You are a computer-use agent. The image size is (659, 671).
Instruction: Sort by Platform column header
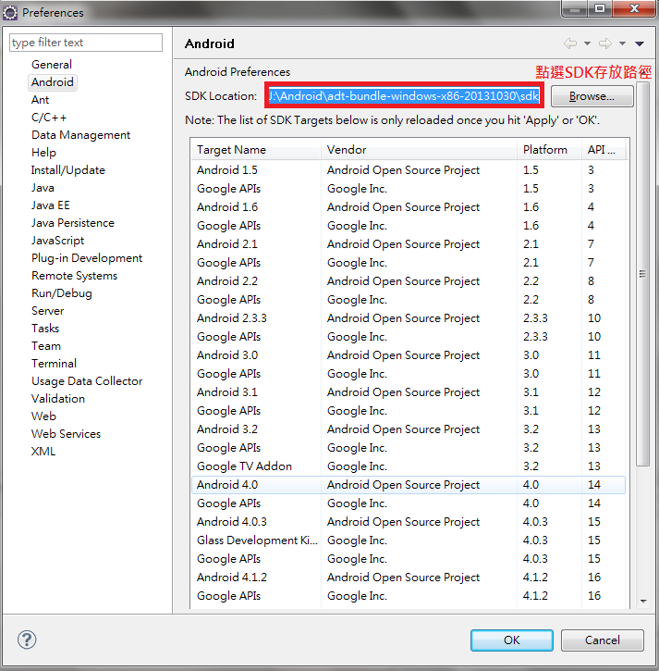549,149
